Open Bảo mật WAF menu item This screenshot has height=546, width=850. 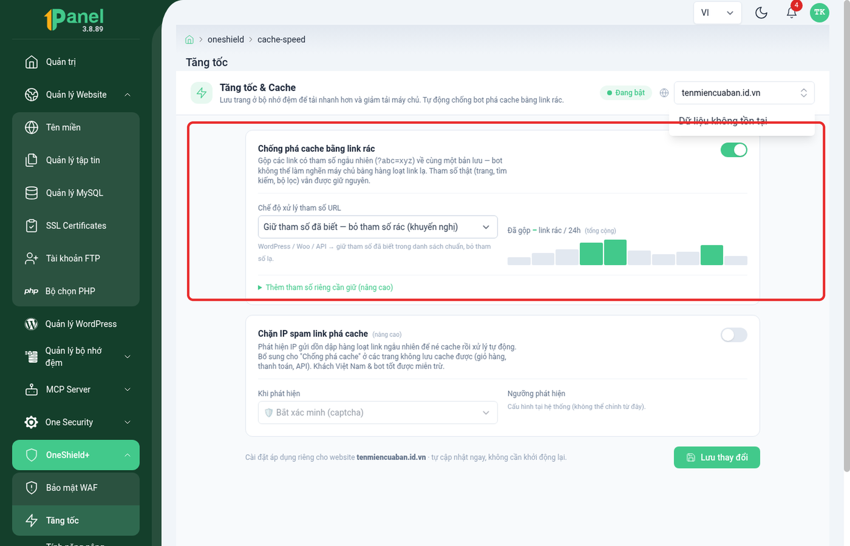[76, 488]
